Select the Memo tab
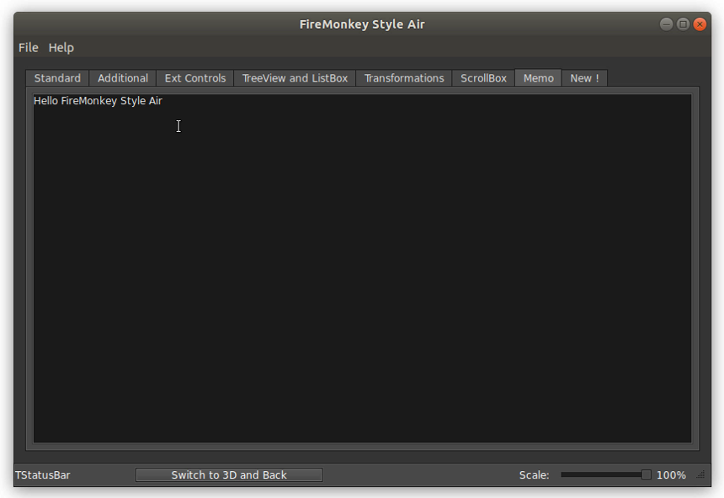Image resolution: width=724 pixels, height=498 pixels. pos(539,78)
